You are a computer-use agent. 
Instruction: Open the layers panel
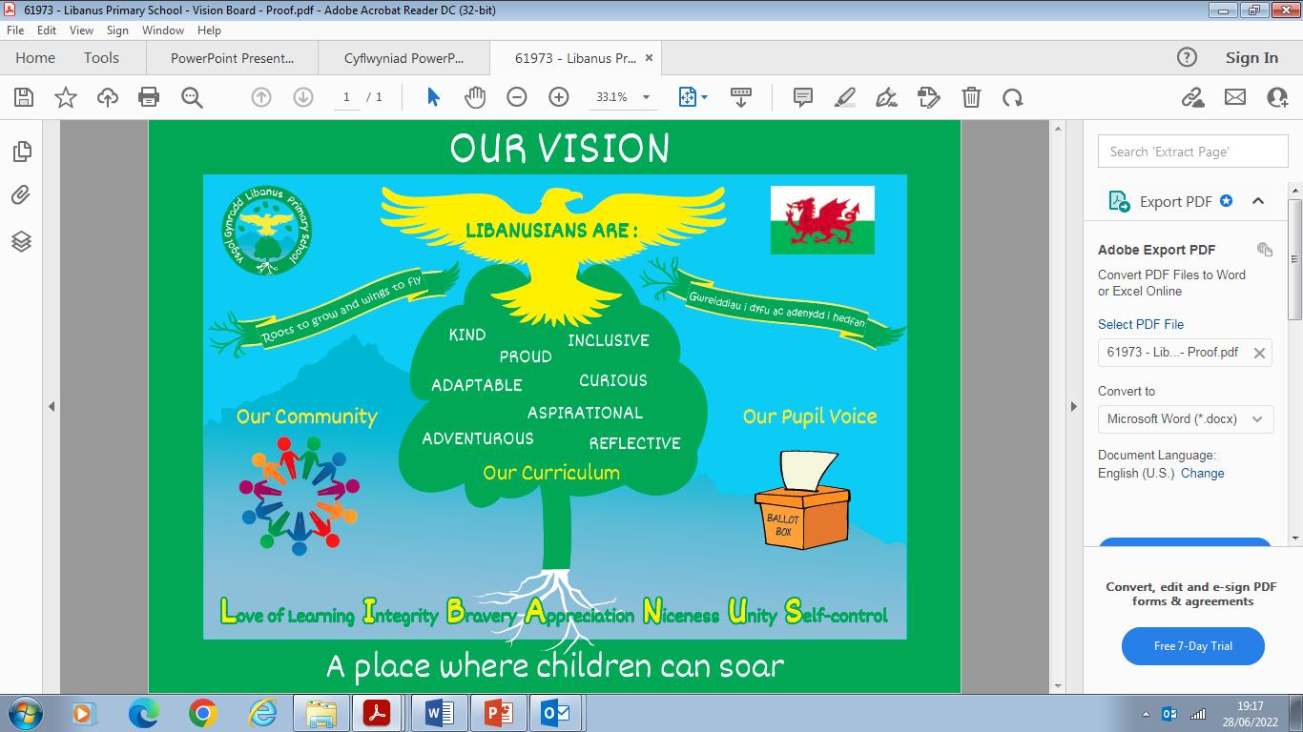click(21, 241)
